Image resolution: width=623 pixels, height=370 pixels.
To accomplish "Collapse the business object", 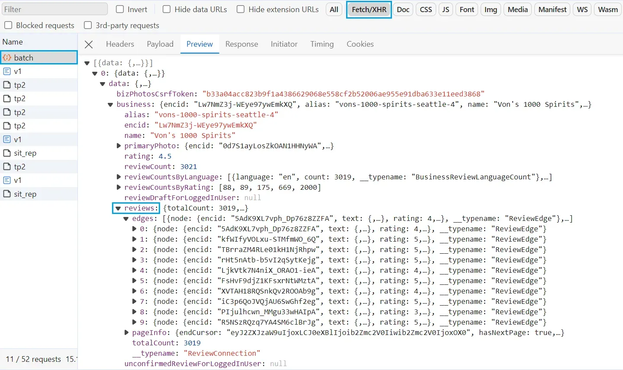I will (x=110, y=104).
